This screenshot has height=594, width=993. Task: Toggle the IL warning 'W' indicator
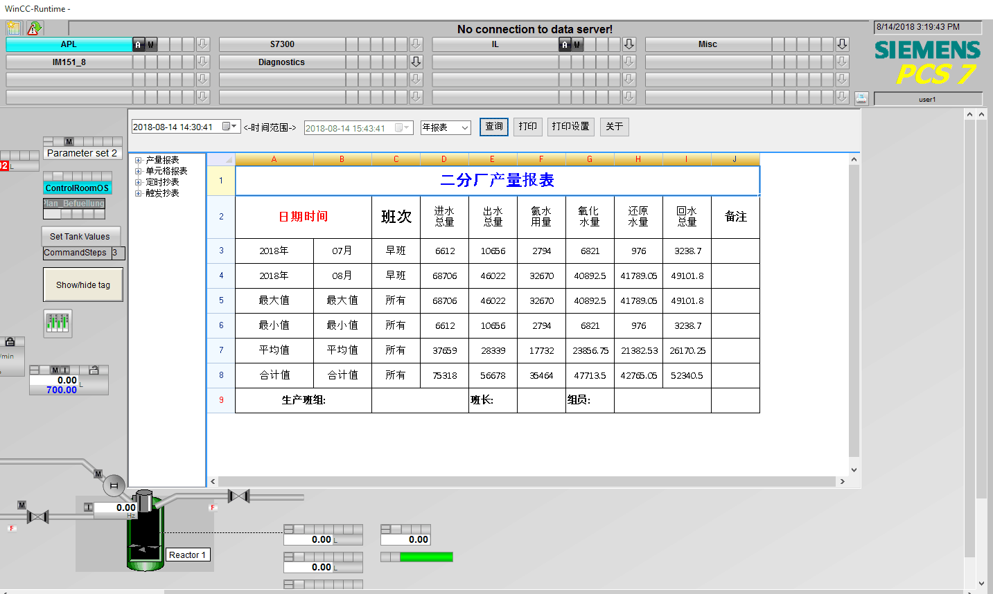tap(577, 44)
